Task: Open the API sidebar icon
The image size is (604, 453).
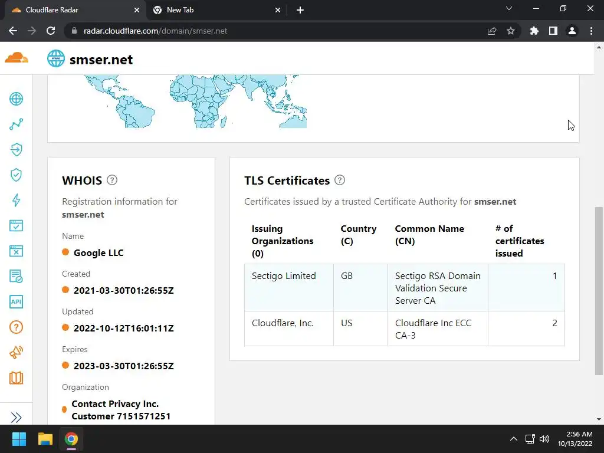Action: pos(16,301)
